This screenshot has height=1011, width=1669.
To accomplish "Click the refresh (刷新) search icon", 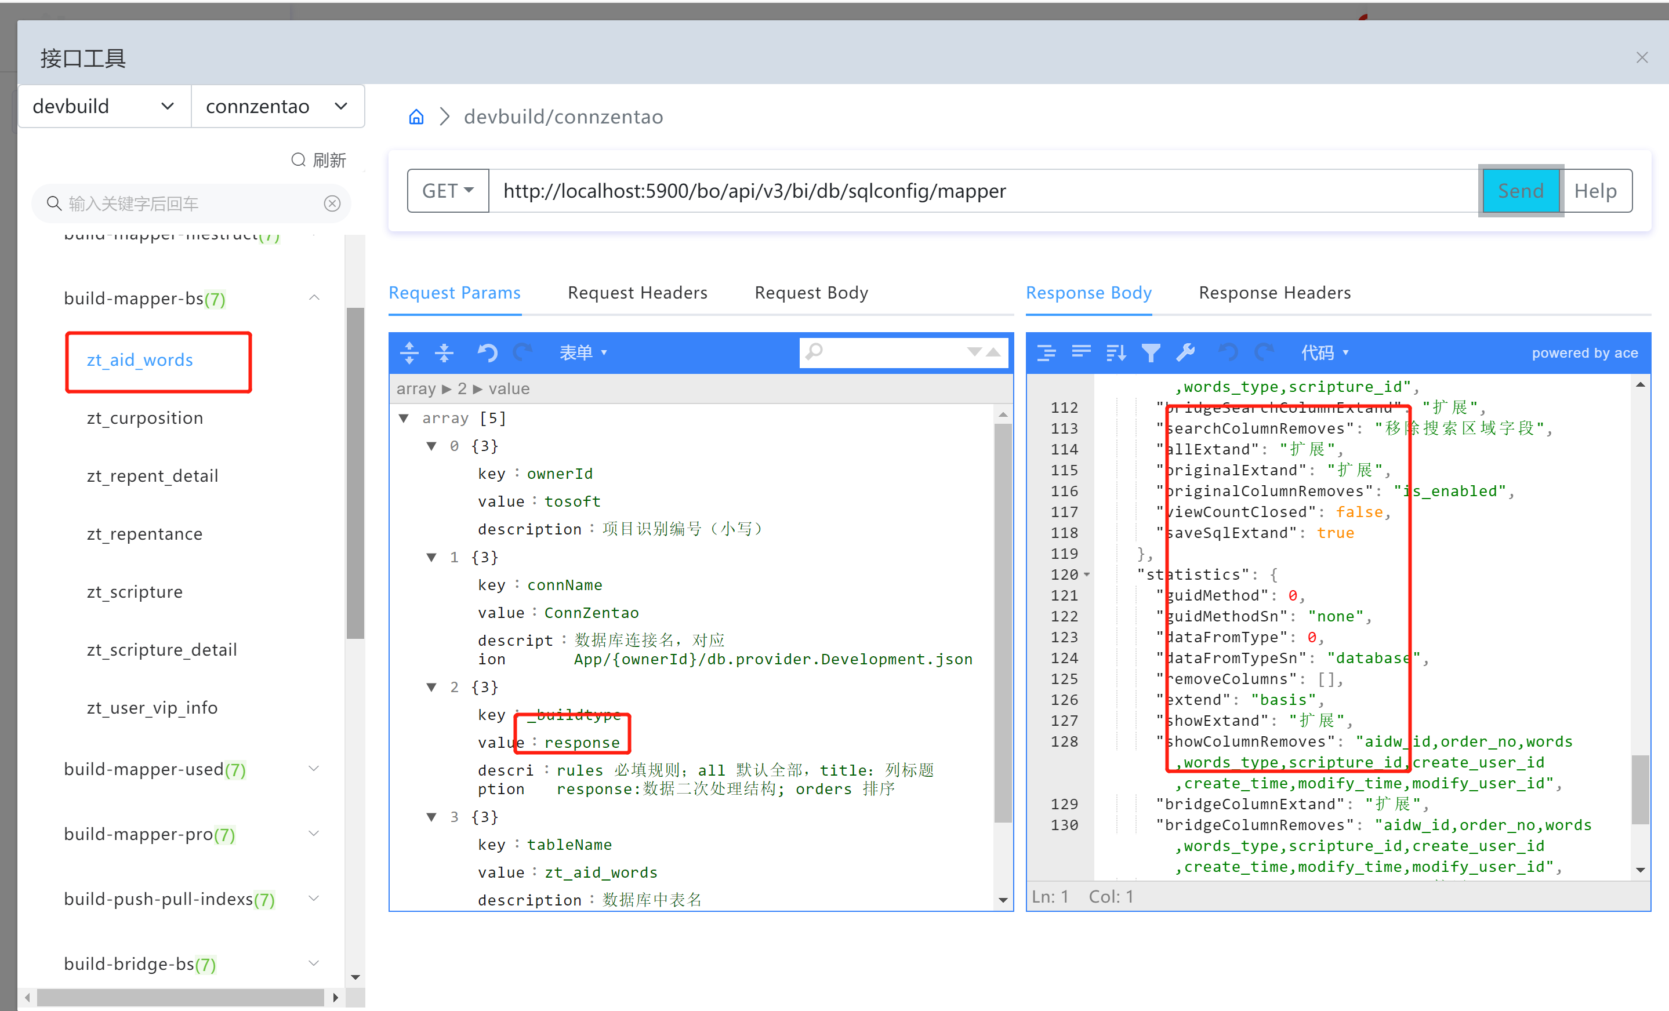I will 298,160.
